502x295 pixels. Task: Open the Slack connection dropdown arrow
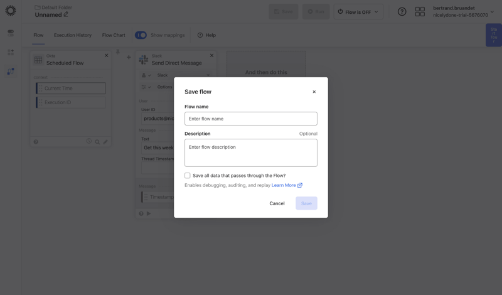point(208,75)
